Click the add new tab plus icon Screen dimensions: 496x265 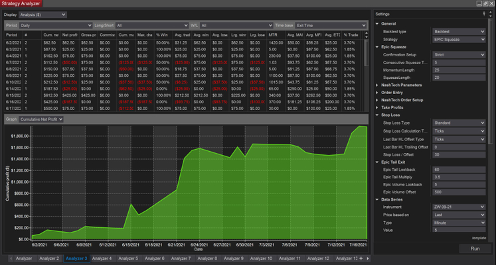pos(360,258)
